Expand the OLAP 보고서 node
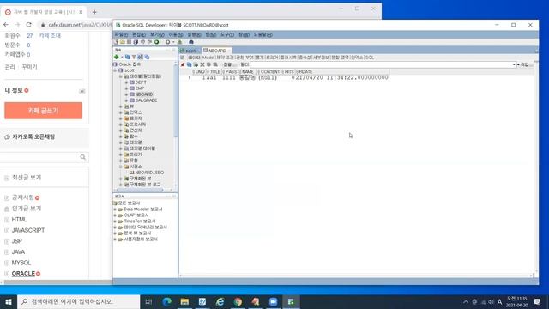The height and width of the screenshot is (309, 549). tap(115, 215)
